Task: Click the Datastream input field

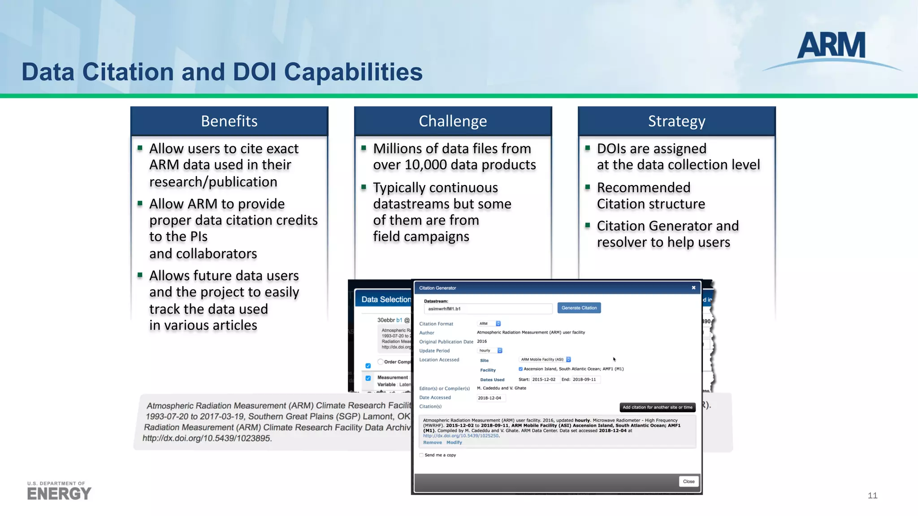Action: coord(488,309)
